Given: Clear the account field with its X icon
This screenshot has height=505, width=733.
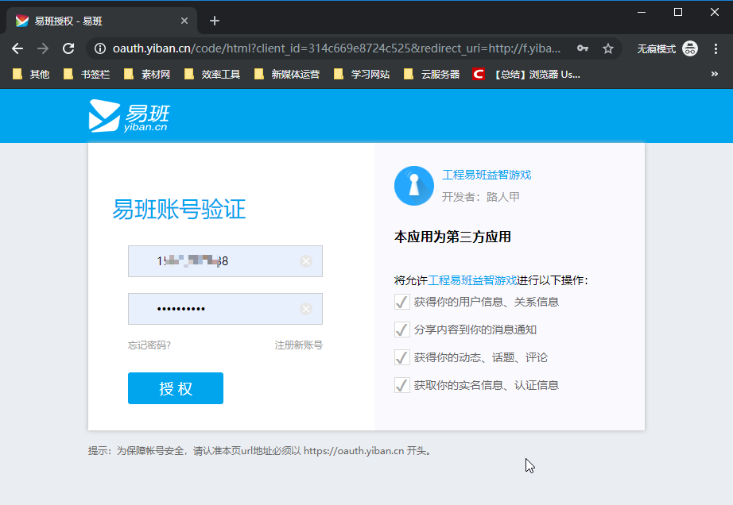Looking at the screenshot, I should (306, 261).
